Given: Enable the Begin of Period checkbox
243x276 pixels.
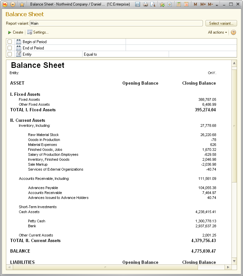Looking at the screenshot, I should coord(10,41).
